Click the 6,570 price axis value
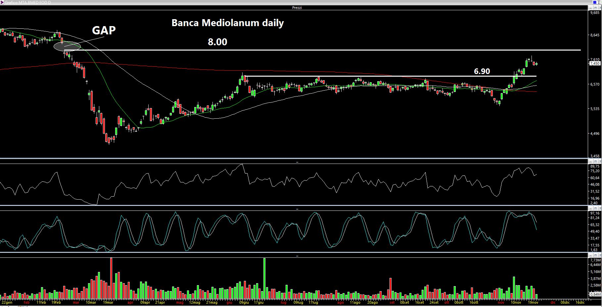The width and height of the screenshot is (602, 307). click(x=595, y=84)
